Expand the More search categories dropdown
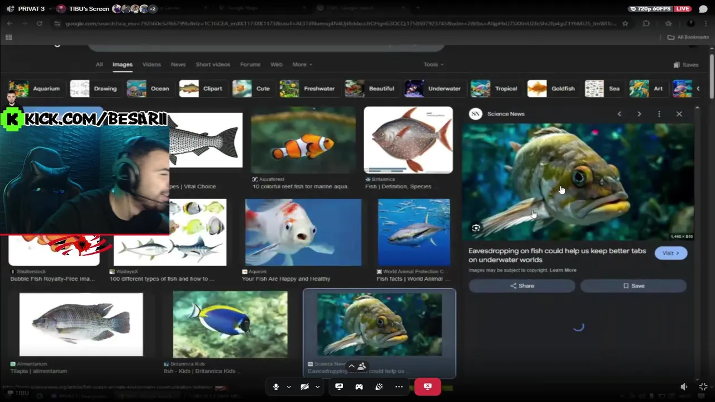This screenshot has height=402, width=715. point(302,64)
